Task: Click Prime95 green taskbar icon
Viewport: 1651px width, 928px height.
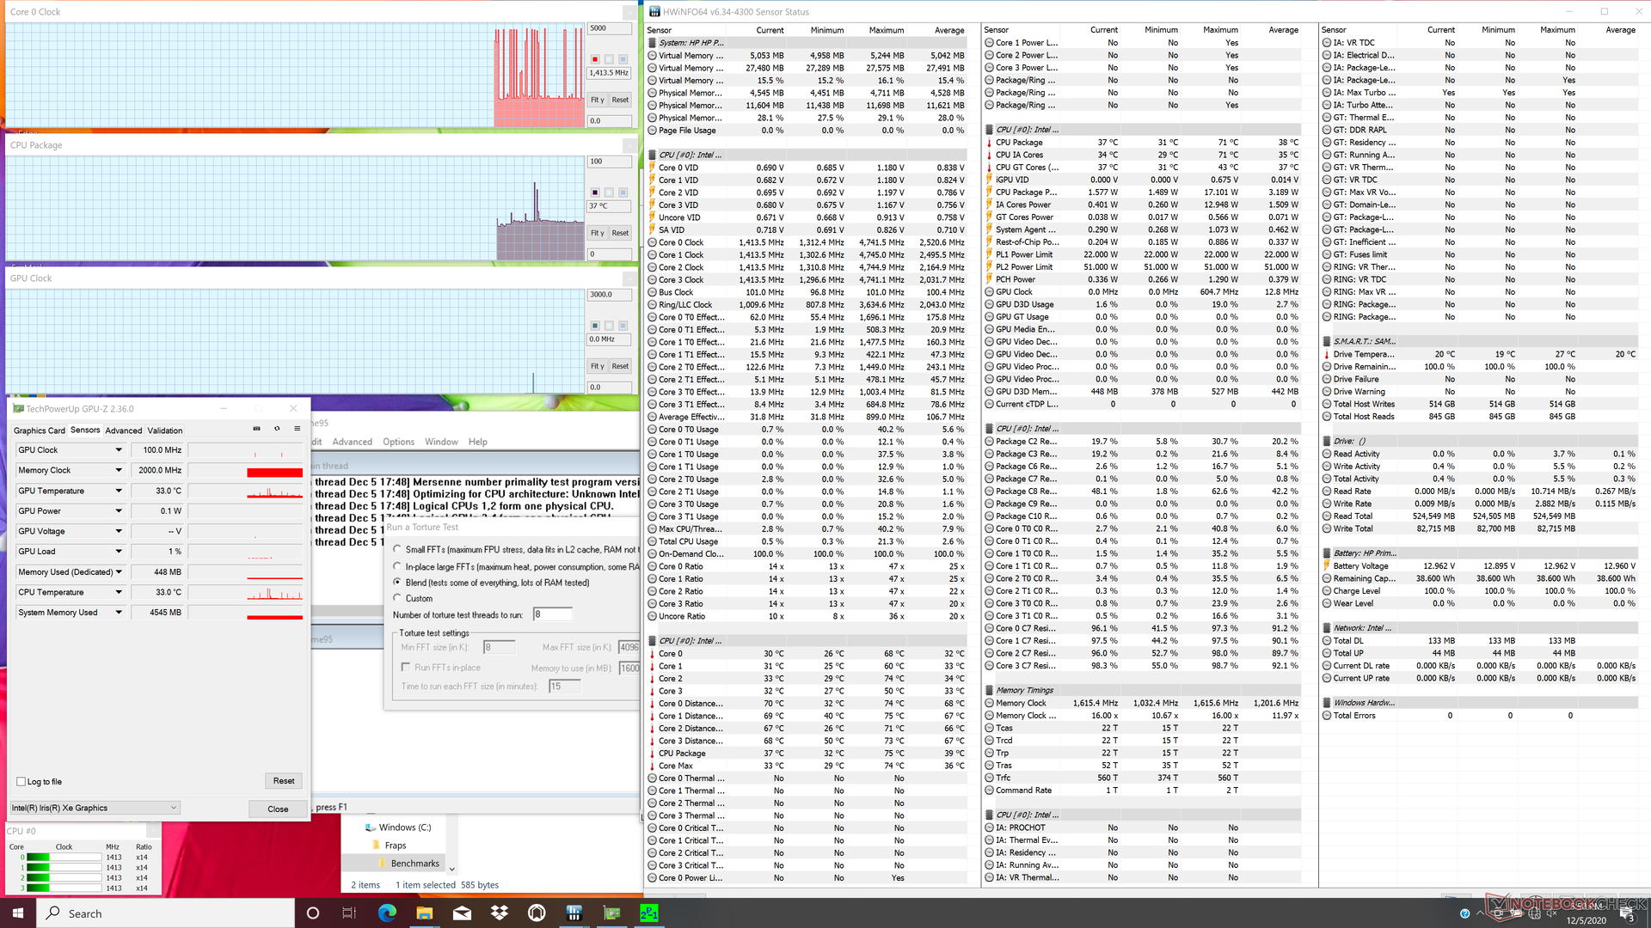Action: (x=649, y=913)
